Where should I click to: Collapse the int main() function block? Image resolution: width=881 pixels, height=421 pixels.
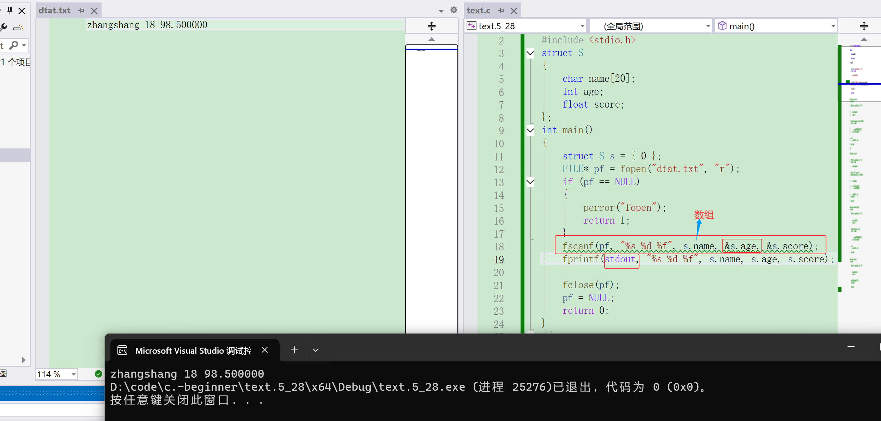tap(530, 130)
